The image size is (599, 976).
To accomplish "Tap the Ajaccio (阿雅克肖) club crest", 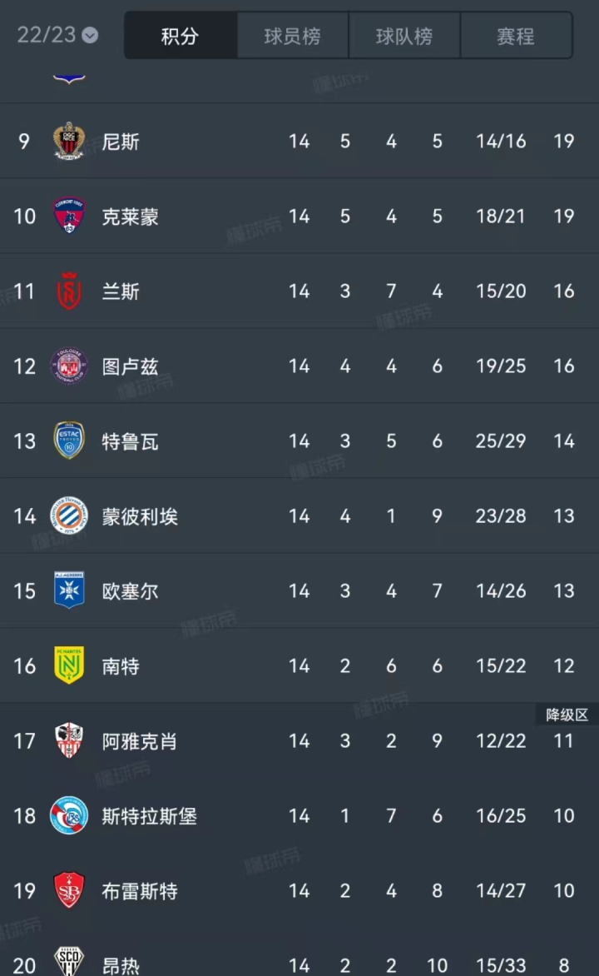I will (x=69, y=740).
